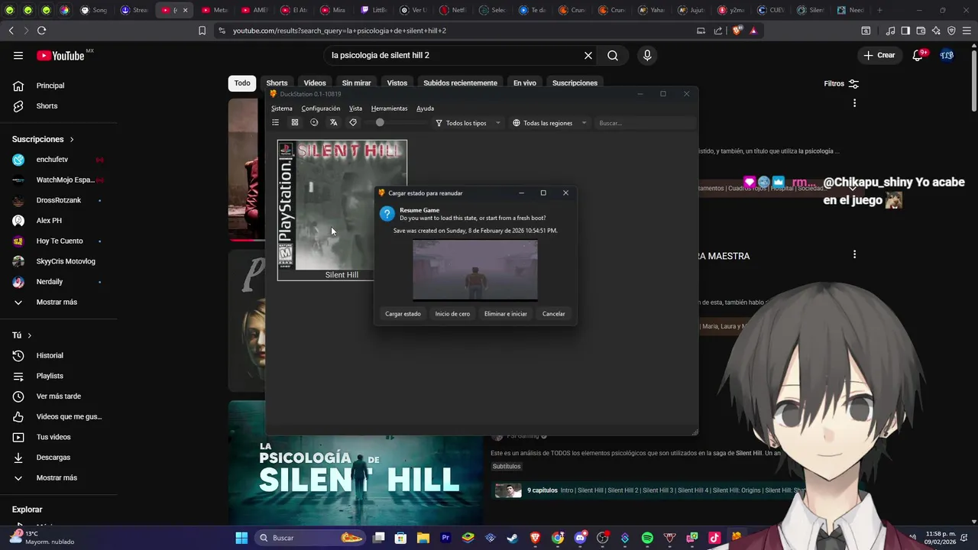Select the Silent Hill game cover
Image resolution: width=978 pixels, height=550 pixels.
point(342,210)
